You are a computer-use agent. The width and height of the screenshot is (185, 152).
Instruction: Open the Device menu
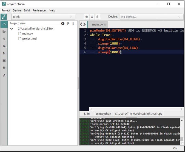click(x=17, y=10)
